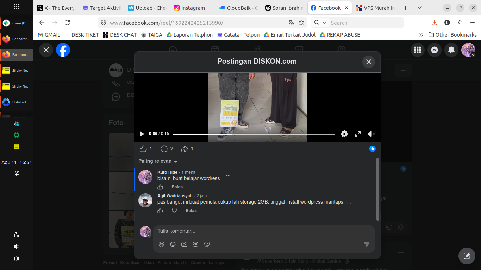481x270 pixels.
Task: Open Facebook notifications bell
Action: pos(451,50)
